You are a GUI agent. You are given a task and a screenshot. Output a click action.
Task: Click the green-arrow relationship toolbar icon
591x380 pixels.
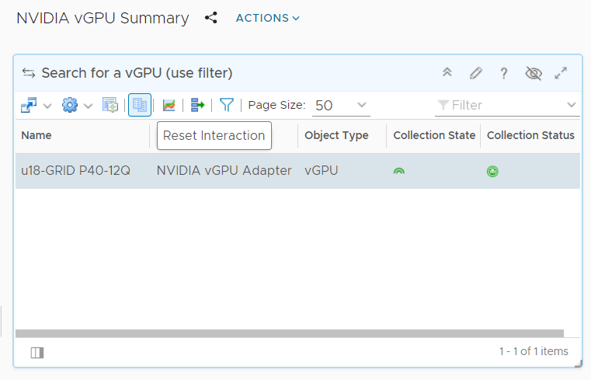[x=197, y=105]
